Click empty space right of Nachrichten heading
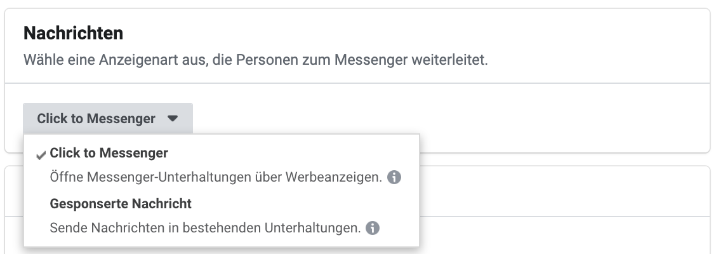 pos(411,34)
